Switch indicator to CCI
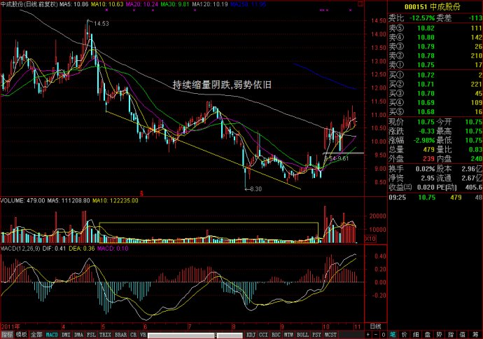The height and width of the screenshot is (339, 483). pyautogui.click(x=263, y=335)
